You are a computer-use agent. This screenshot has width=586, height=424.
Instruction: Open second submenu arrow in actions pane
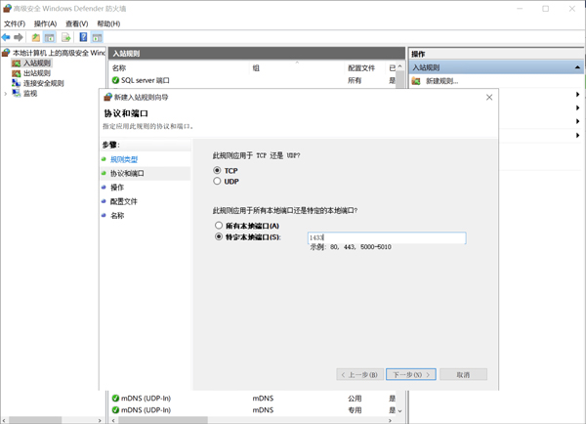[x=577, y=108]
